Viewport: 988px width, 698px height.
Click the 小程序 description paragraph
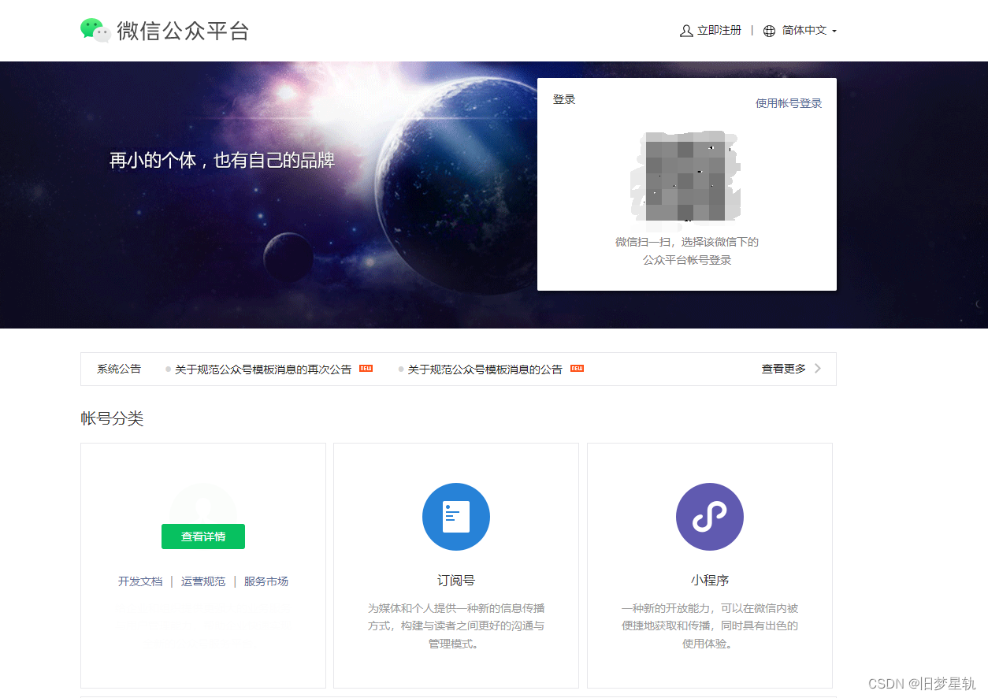pos(710,626)
